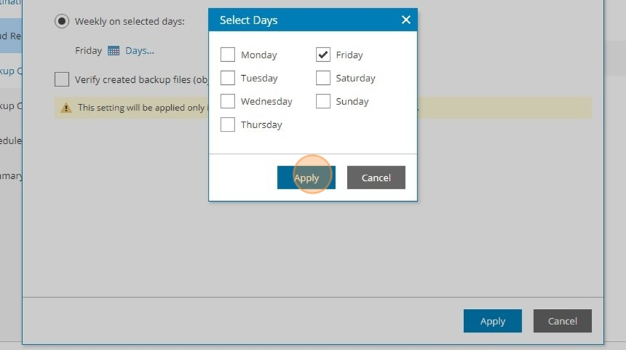Click the Friday label in Select Days
Image resolution: width=626 pixels, height=350 pixels.
[x=349, y=55]
